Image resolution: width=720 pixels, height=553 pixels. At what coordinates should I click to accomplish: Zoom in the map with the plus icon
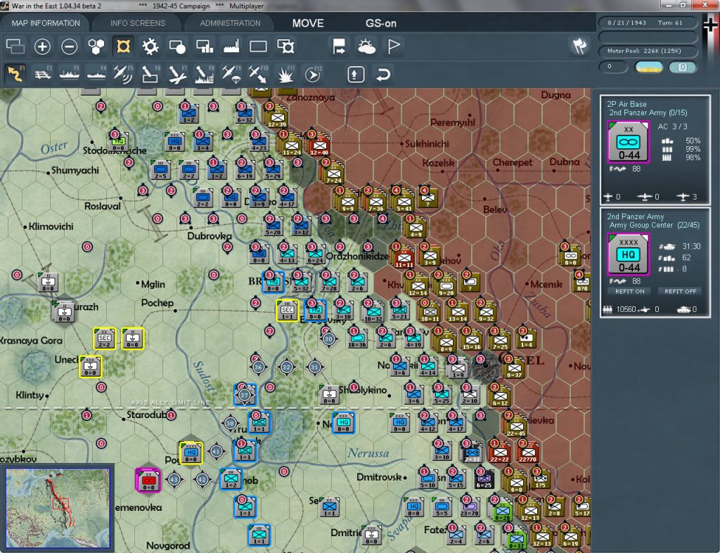42,46
